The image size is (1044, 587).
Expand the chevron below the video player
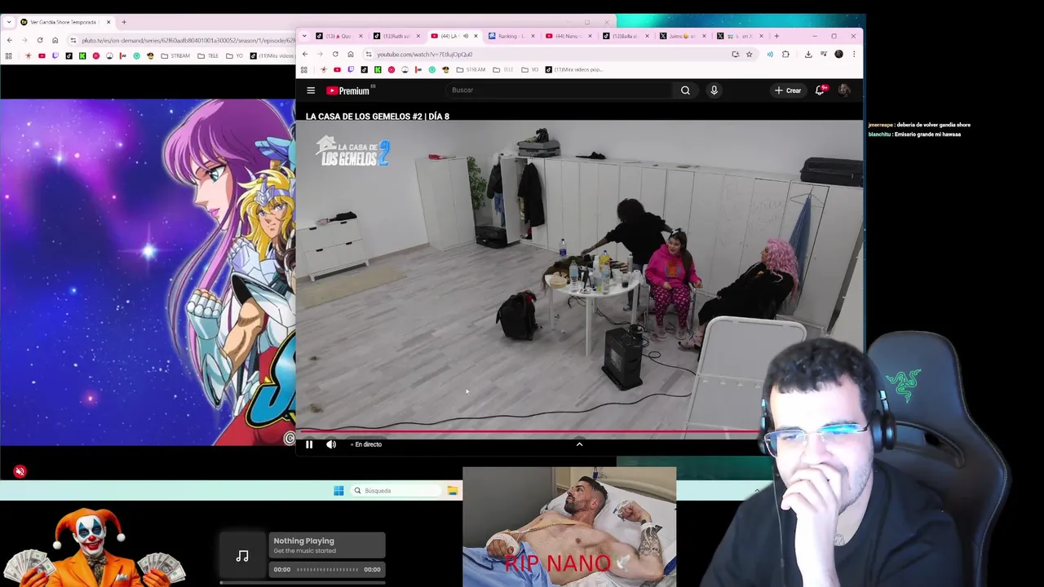(579, 444)
